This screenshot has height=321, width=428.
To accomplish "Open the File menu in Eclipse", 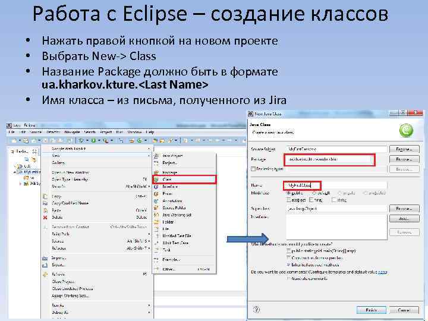I will [11, 132].
